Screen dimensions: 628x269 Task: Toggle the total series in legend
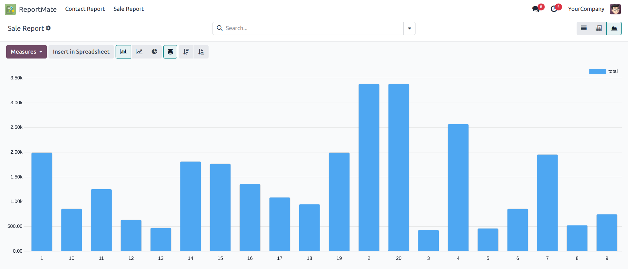coord(603,71)
